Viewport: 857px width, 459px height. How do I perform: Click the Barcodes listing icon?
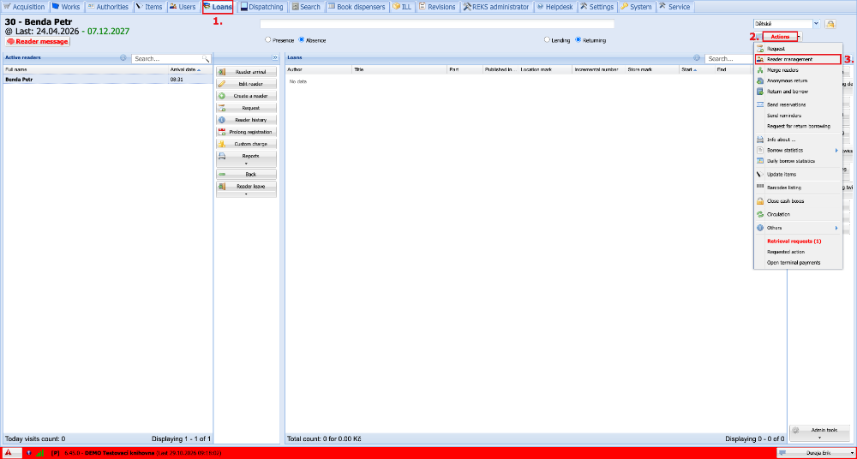point(759,187)
